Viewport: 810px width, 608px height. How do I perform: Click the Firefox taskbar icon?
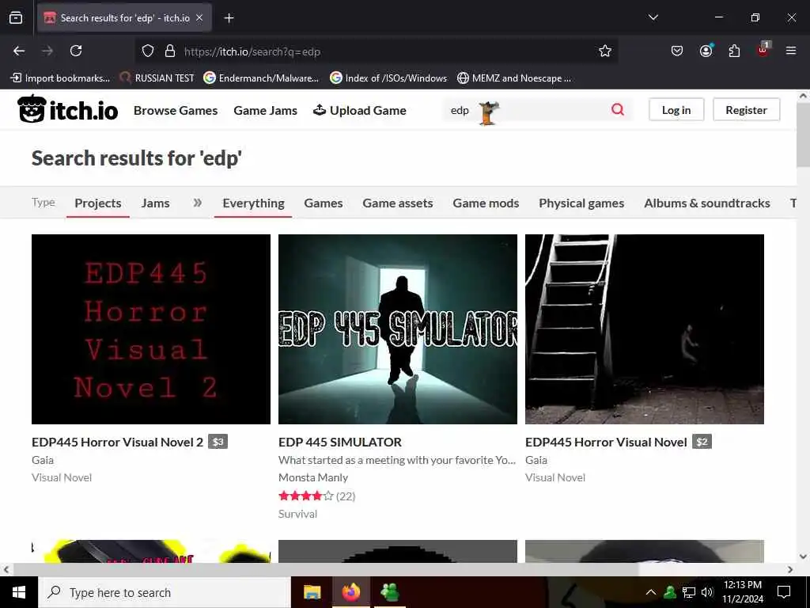click(350, 592)
